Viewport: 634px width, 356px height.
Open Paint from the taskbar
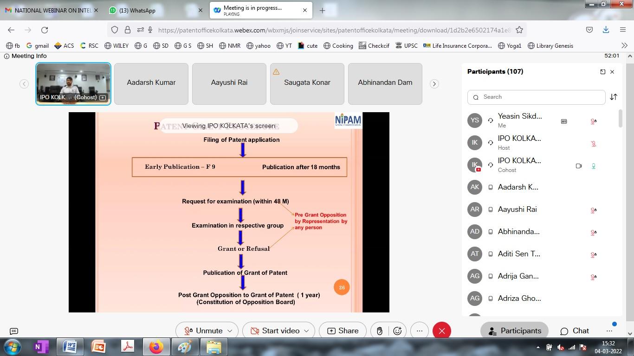(x=185, y=347)
